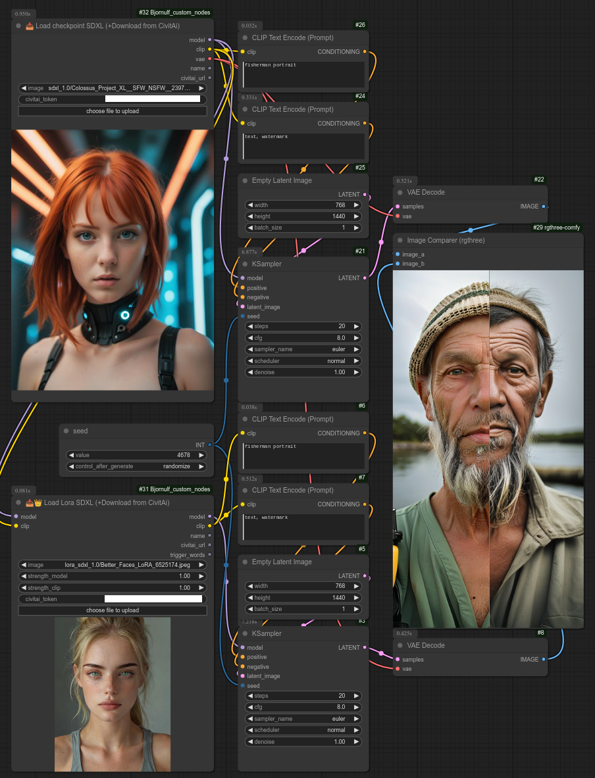Click the INT output port of seed node
Screen dimensions: 595x778
[209, 445]
